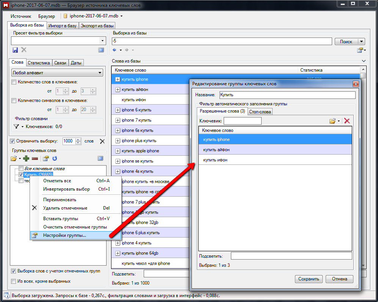Screen dimensions: 378x302
Task: Expand the купить айфон row in main list
Action: 118,90
